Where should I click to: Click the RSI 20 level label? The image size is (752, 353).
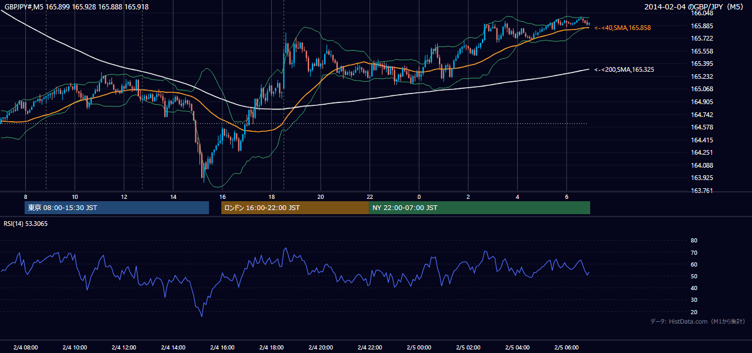coord(694,312)
